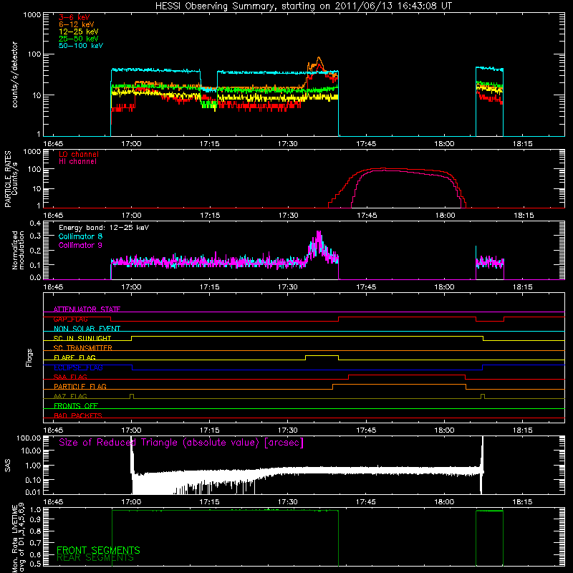
Task: Click "Size of Reduced Triangle" plot caption
Action: point(181,443)
